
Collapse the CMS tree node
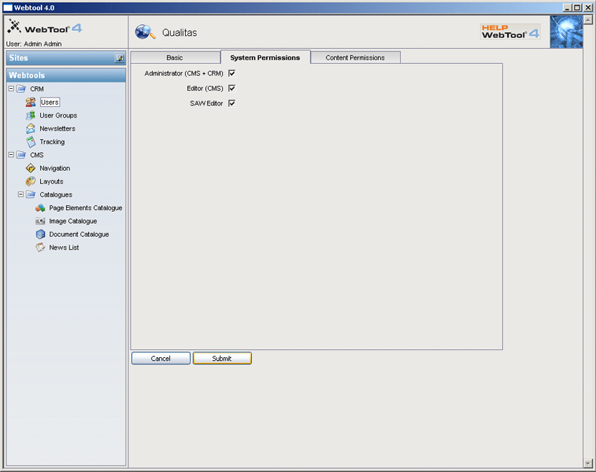tap(11, 155)
